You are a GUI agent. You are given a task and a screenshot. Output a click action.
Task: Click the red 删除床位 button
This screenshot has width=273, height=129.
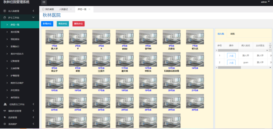click(79, 24)
